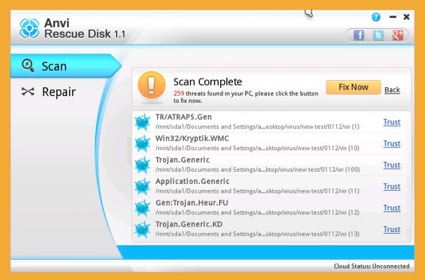Trust the Trojan.Generic threat
Screen dimensions: 425x280
click(392, 165)
